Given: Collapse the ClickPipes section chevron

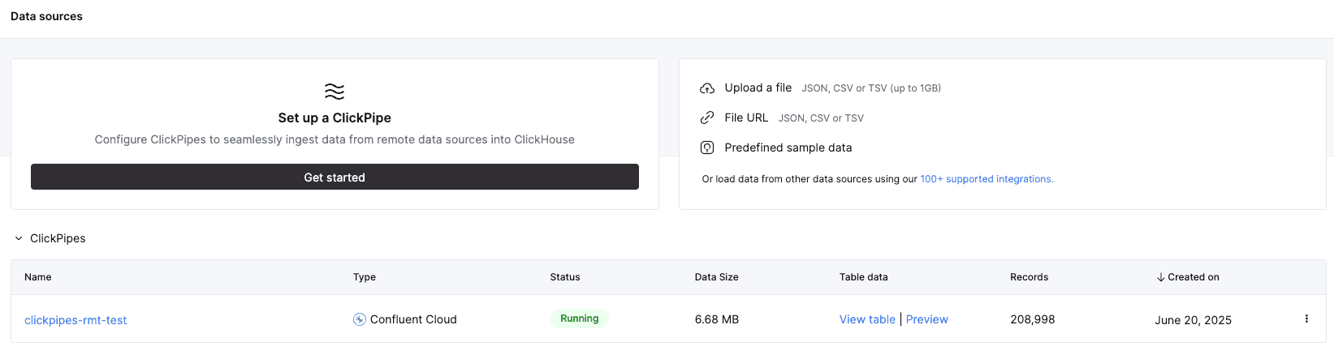Looking at the screenshot, I should (x=19, y=238).
